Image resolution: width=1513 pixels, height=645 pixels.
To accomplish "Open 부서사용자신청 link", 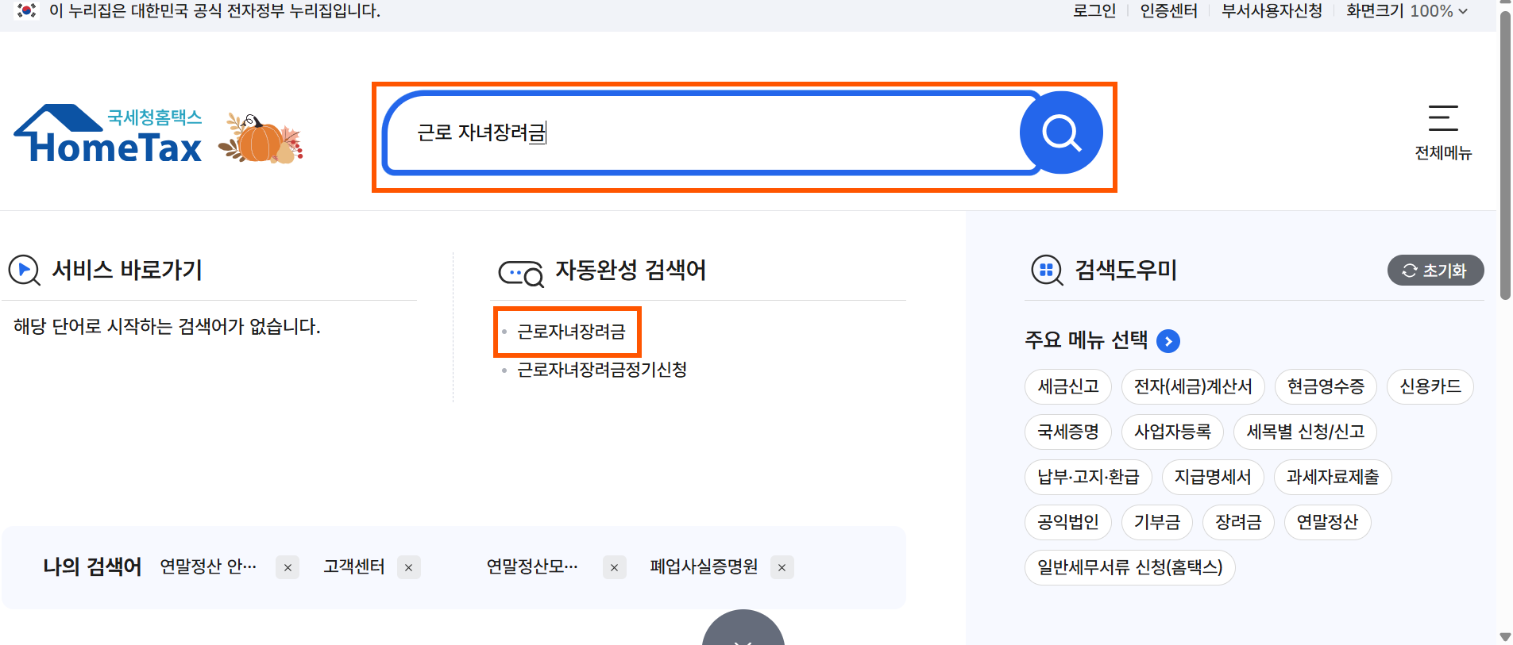I will coord(1272,11).
